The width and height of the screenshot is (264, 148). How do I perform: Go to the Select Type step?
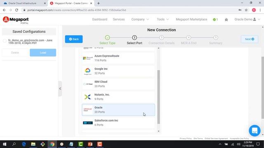pos(107,40)
